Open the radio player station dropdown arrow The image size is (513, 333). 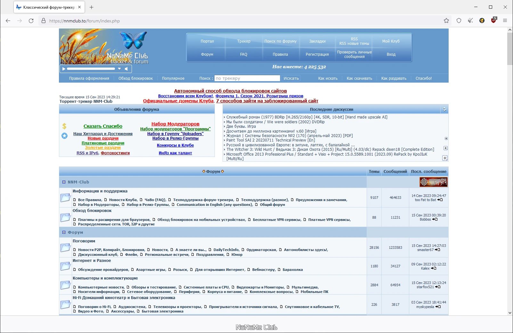tap(119, 69)
